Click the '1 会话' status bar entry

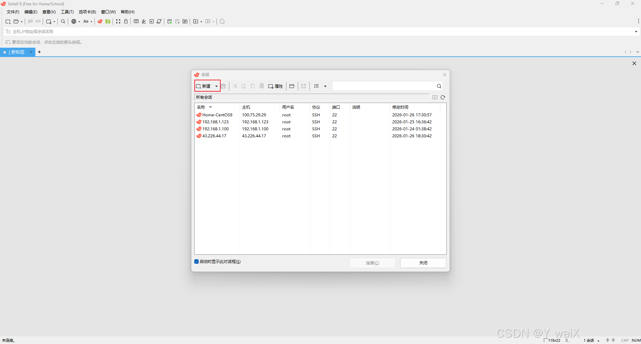pyautogui.click(x=589, y=340)
